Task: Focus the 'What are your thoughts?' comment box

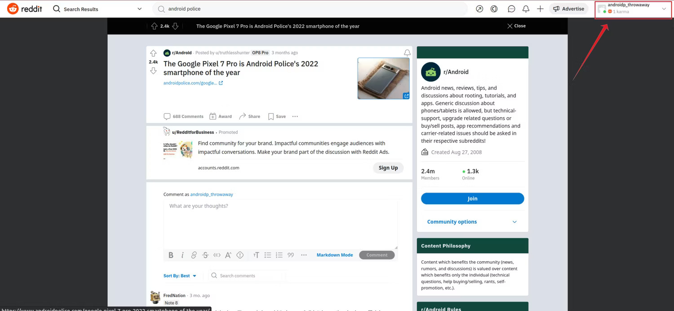Action: click(280, 224)
